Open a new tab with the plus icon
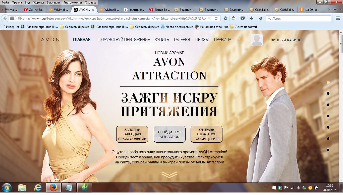 click(335, 10)
